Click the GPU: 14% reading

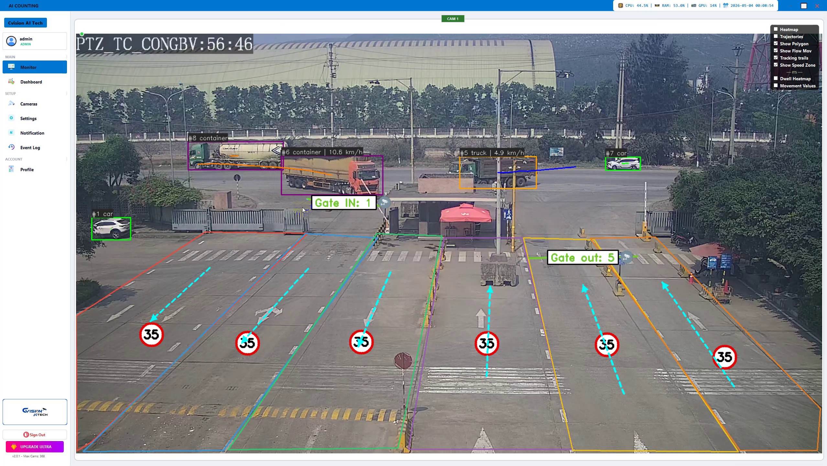708,6
